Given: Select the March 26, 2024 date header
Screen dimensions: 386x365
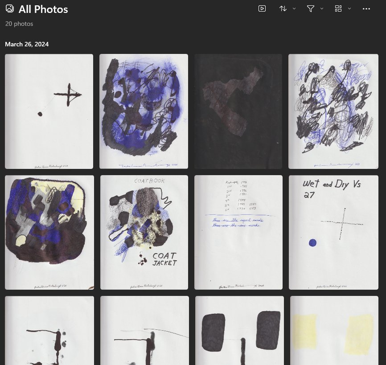Looking at the screenshot, I should (27, 44).
